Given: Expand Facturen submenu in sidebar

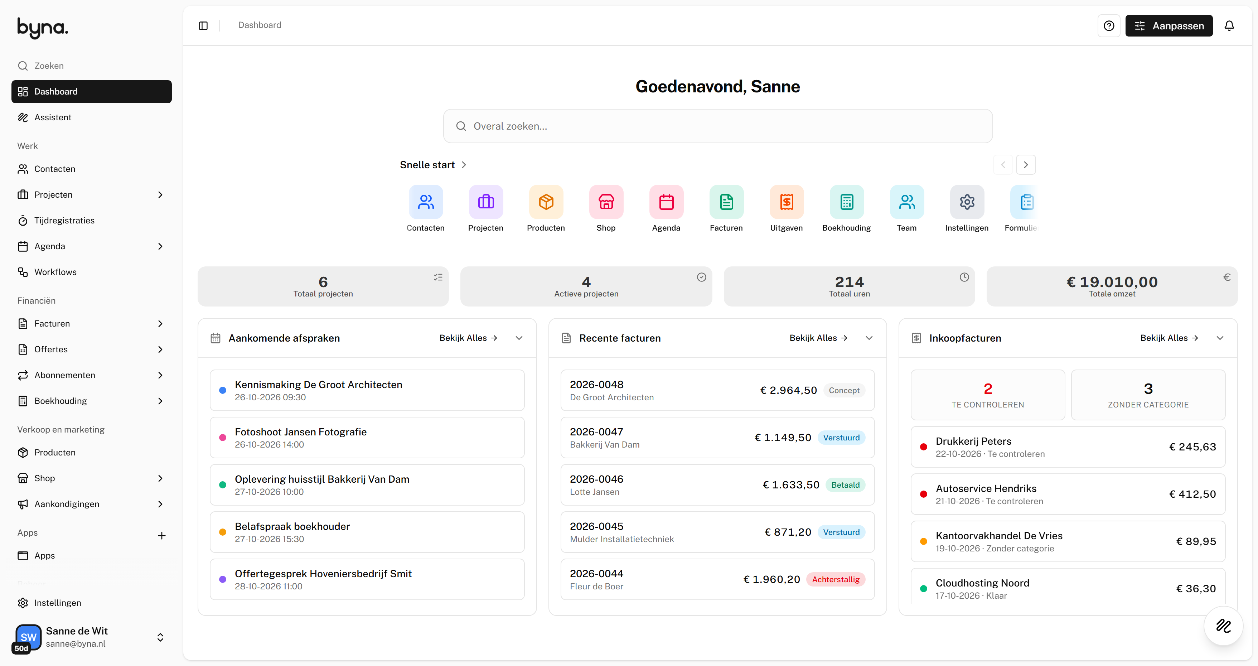Looking at the screenshot, I should 160,324.
